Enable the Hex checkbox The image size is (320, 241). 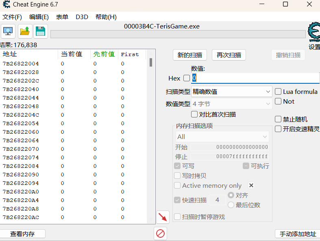(x=187, y=78)
